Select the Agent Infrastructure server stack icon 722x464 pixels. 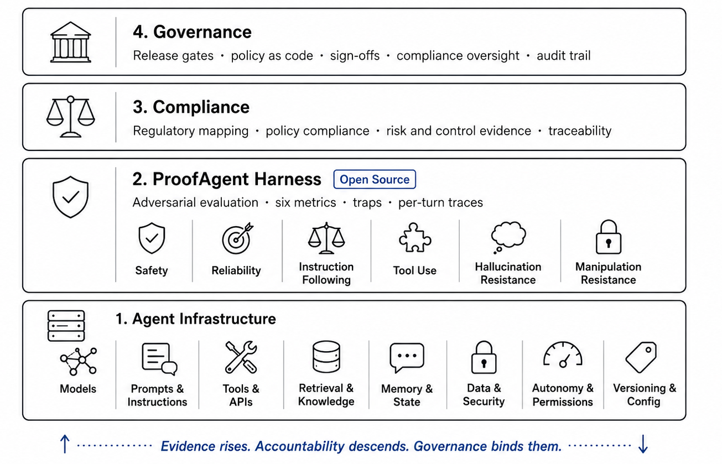[66, 325]
